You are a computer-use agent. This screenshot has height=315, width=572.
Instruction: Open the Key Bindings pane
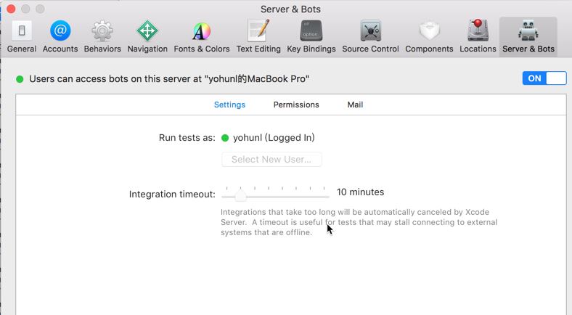311,36
